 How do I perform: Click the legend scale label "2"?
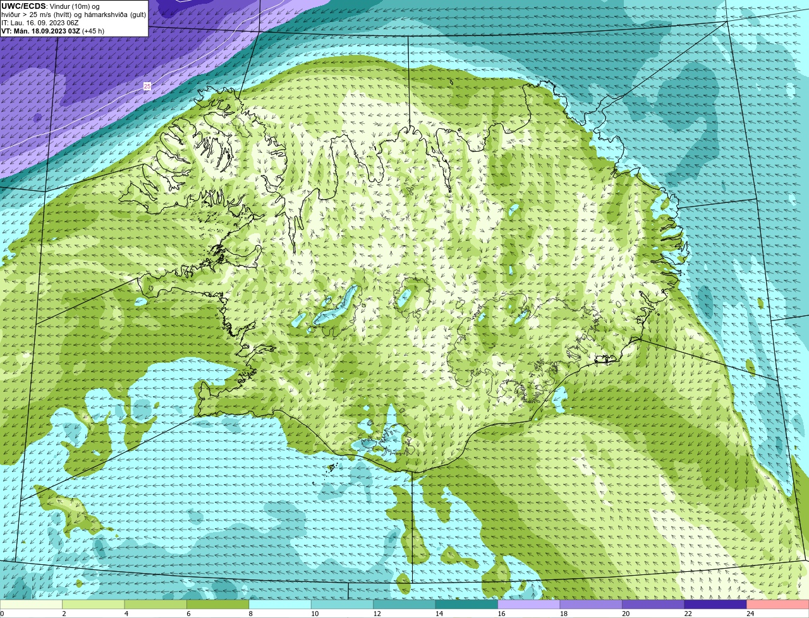coord(64,614)
